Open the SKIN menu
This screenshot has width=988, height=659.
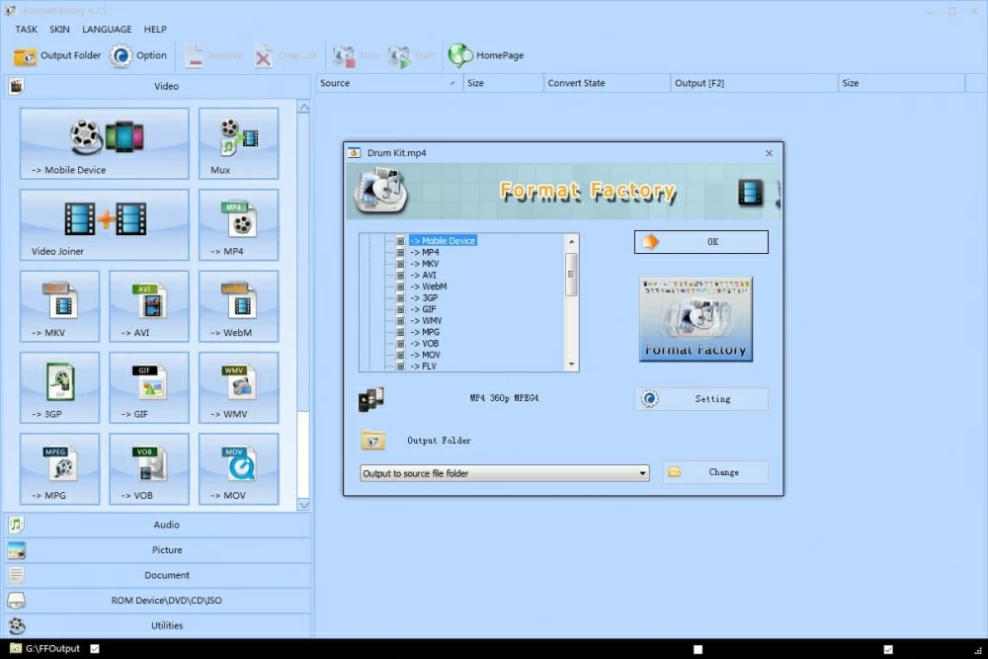[x=59, y=30]
